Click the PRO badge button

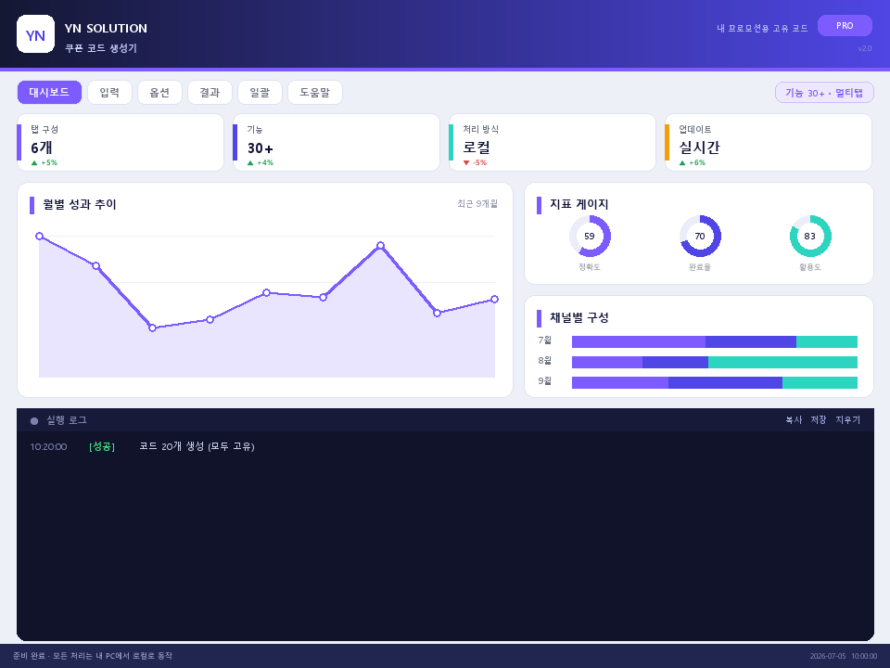point(845,26)
